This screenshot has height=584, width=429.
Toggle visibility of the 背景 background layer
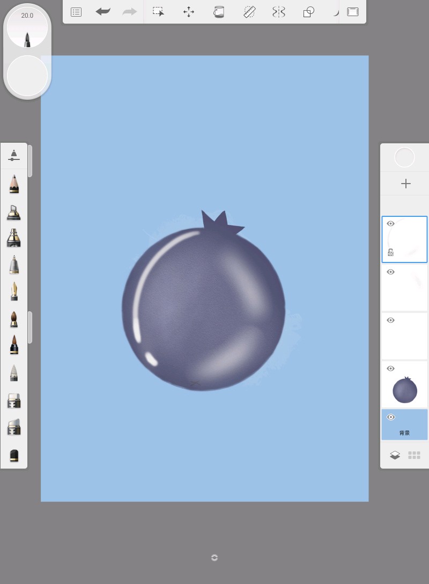click(x=390, y=417)
